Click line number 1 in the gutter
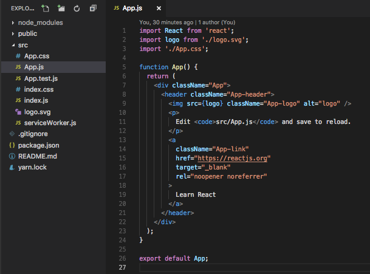 click(124, 30)
